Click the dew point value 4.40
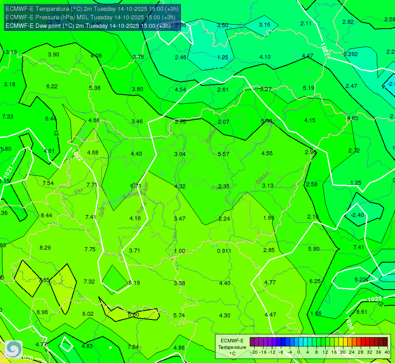Image resolution: width=395 pixels, height=363 pixels. coord(225,283)
